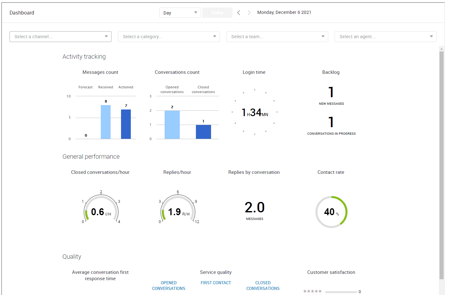Switch to the First Contact tab
Viewport: 449px width, 295px height.
(216, 283)
